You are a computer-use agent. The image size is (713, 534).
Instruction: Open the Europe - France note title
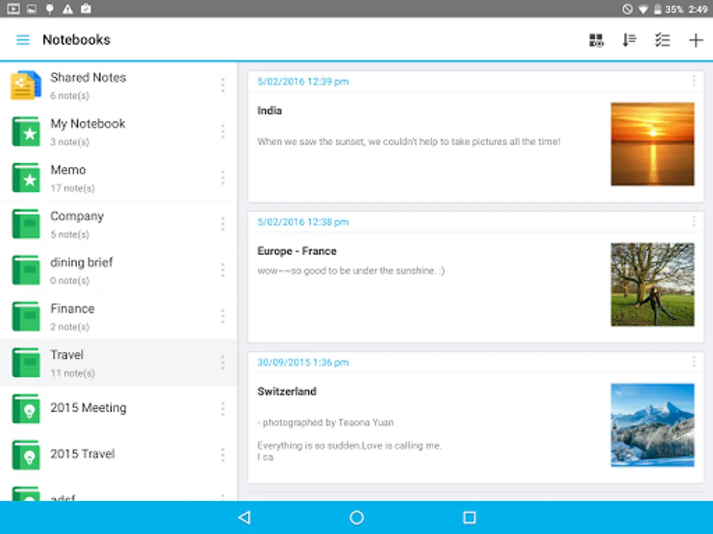[297, 252]
